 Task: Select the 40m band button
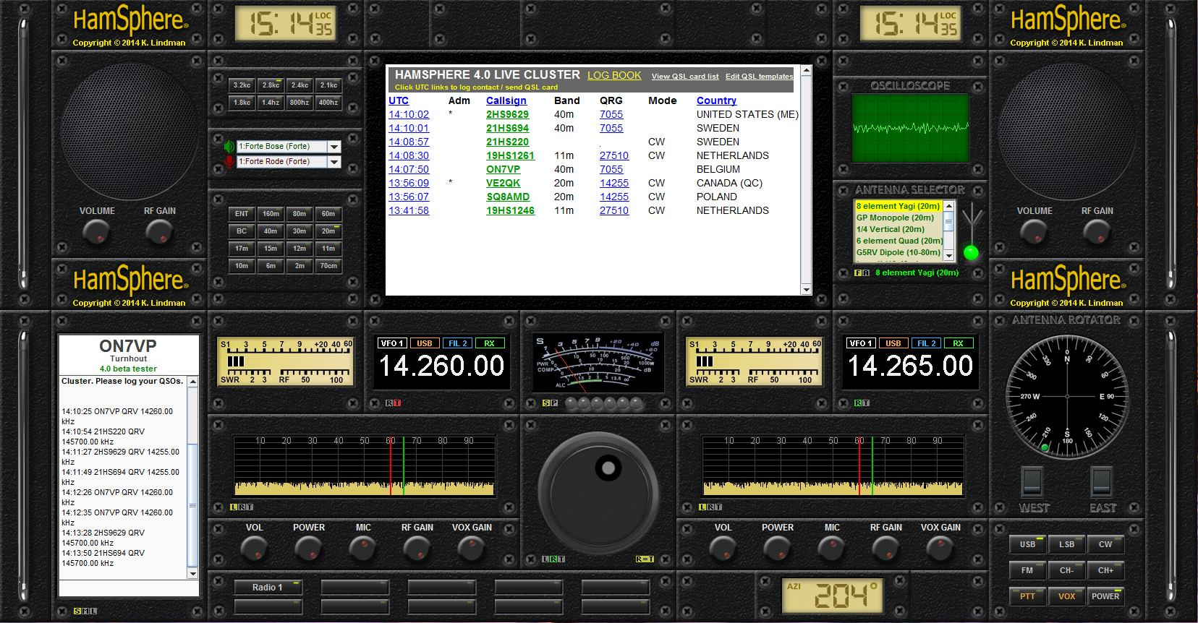click(271, 231)
